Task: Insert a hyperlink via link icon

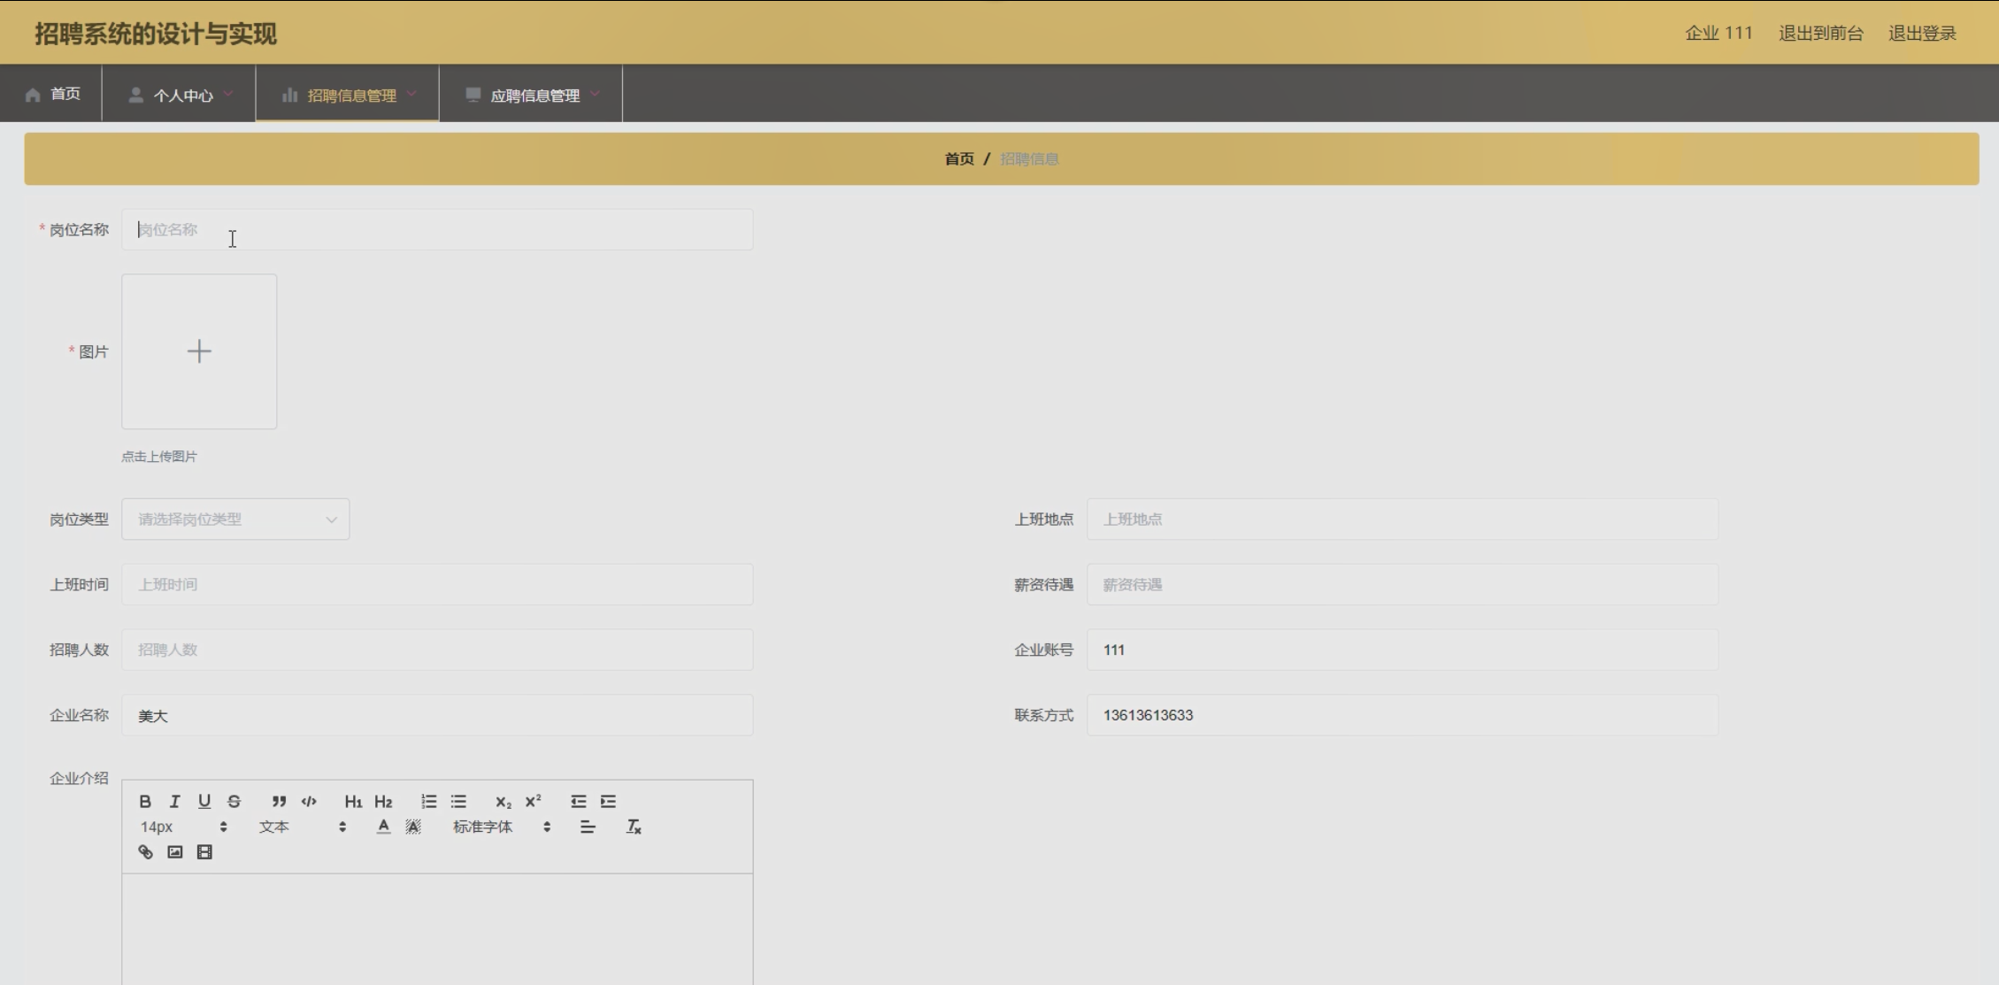Action: 145,852
